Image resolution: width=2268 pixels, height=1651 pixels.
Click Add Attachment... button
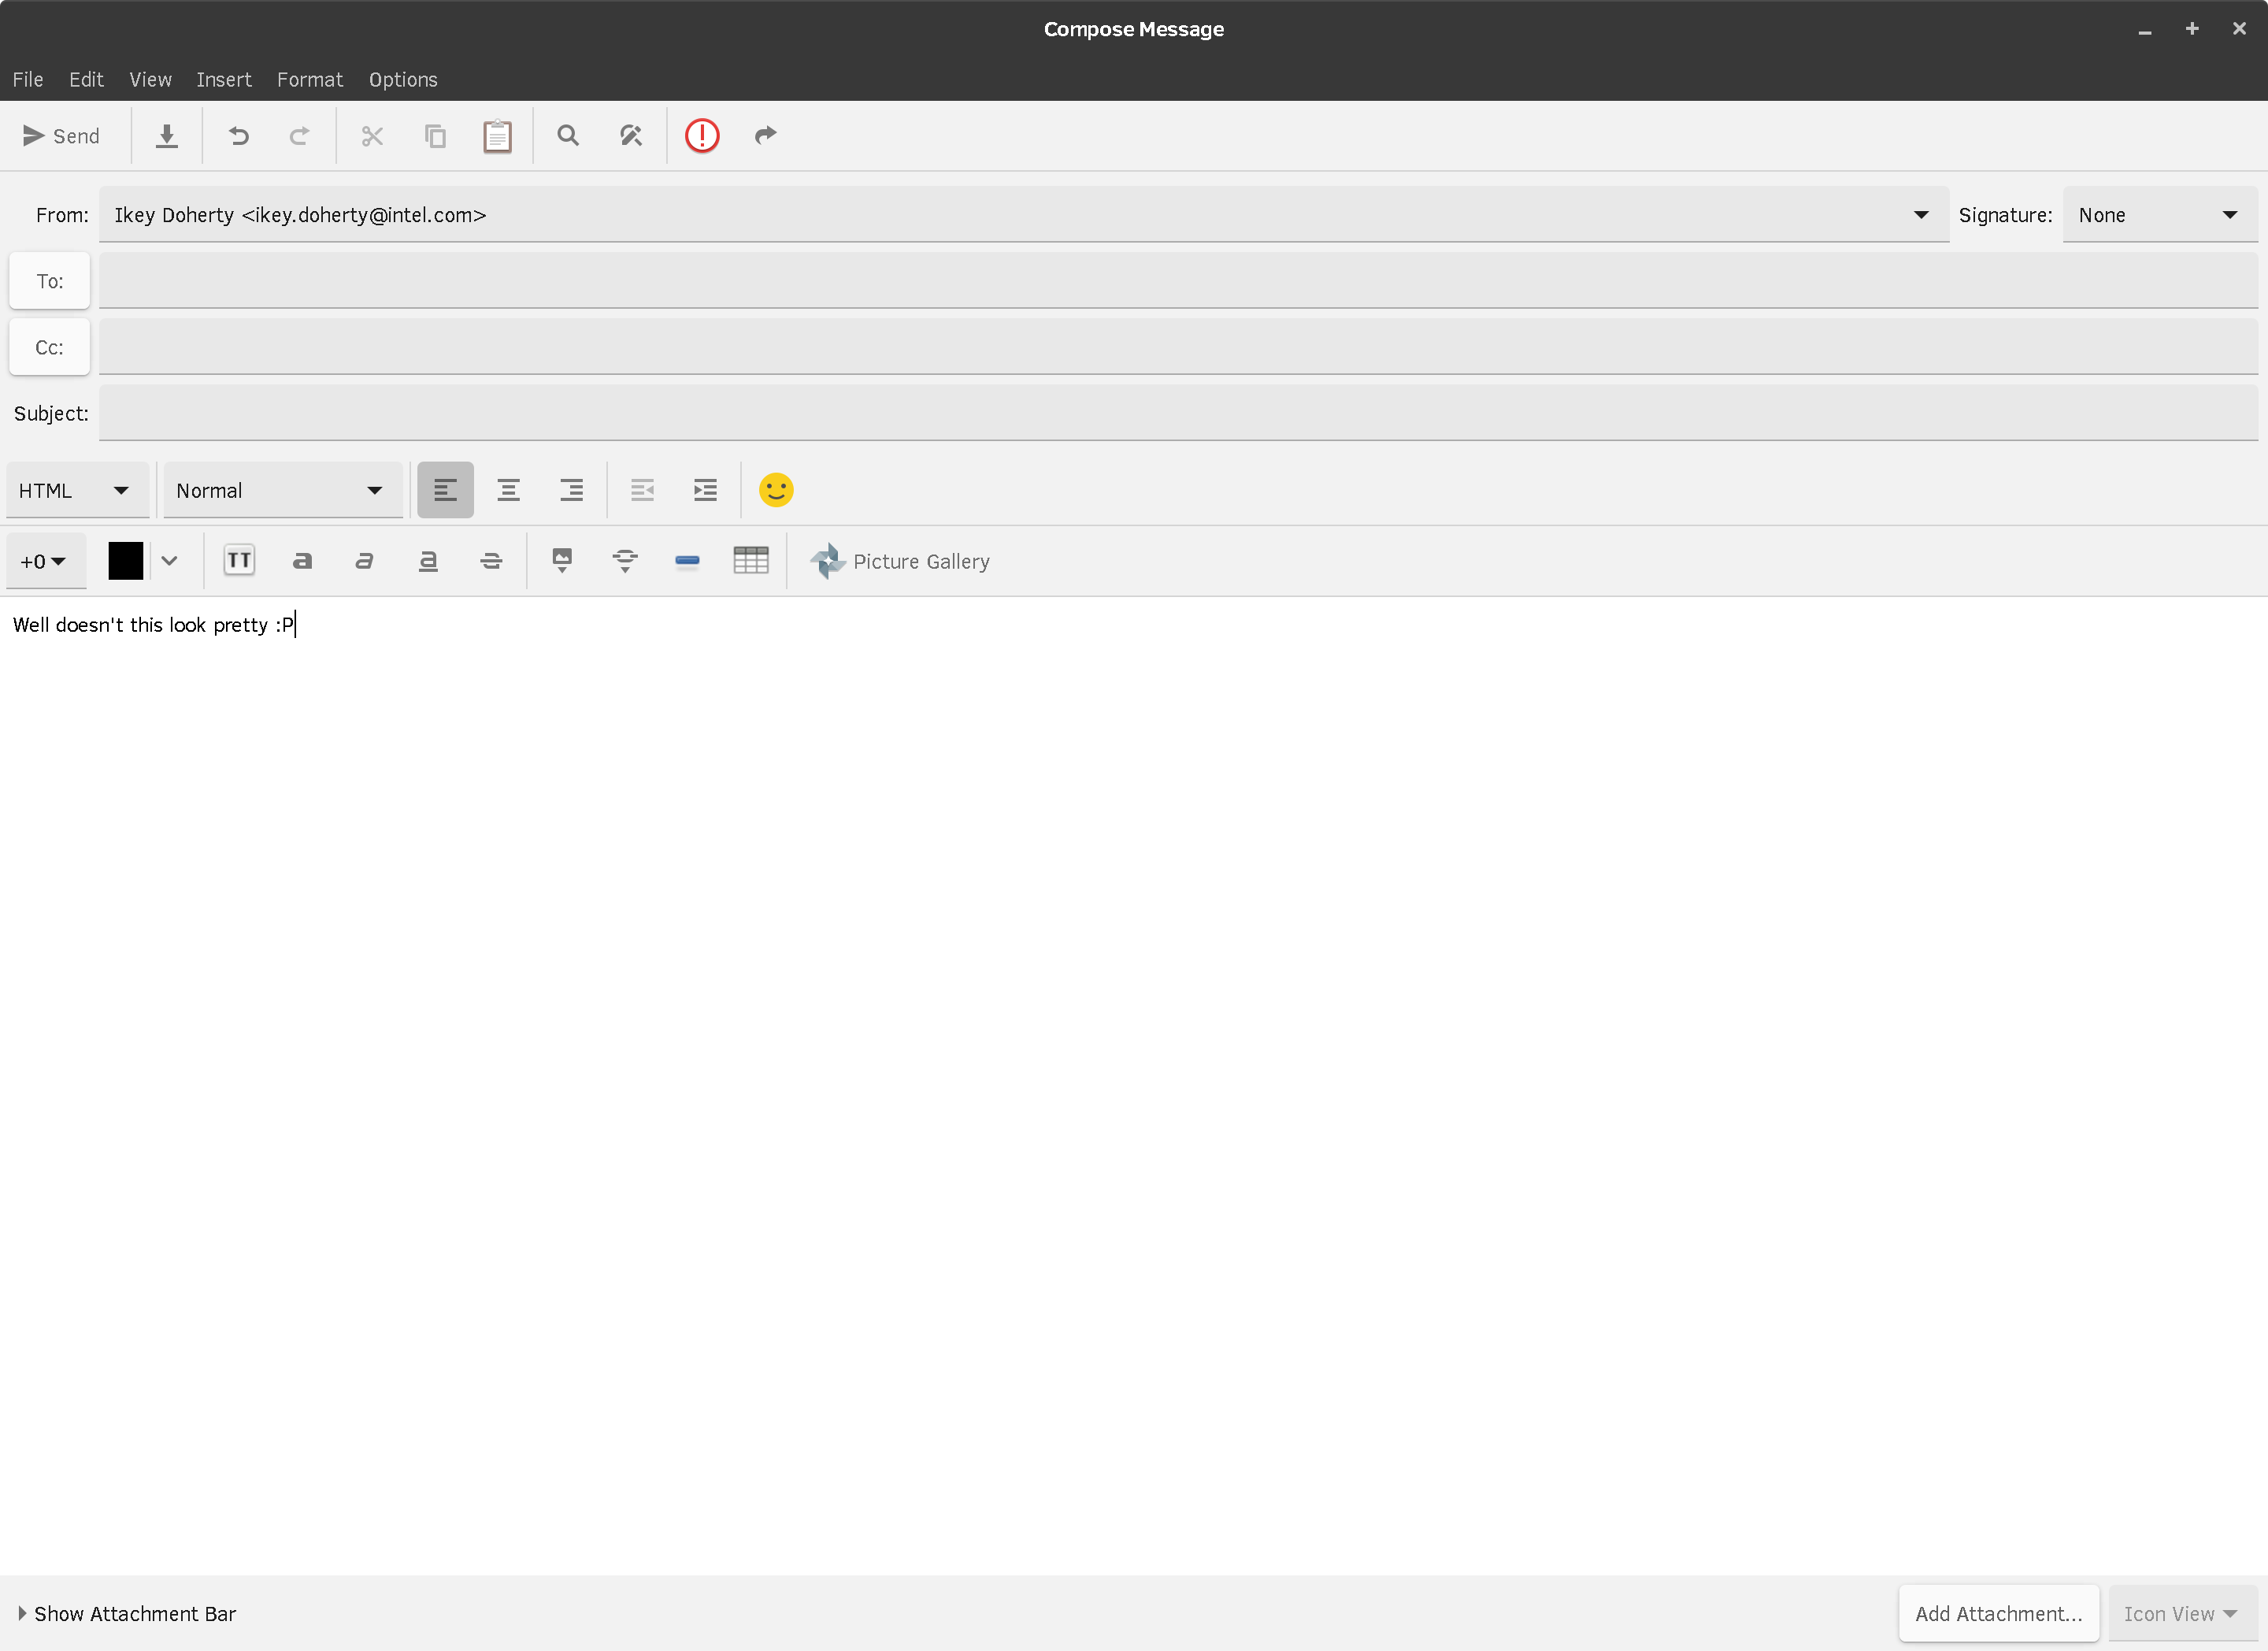(1999, 1614)
